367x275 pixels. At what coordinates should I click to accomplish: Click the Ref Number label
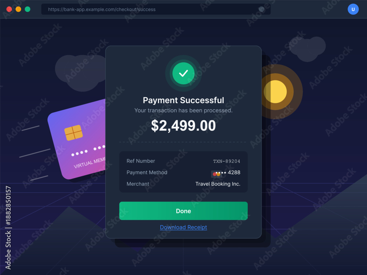[x=141, y=161]
